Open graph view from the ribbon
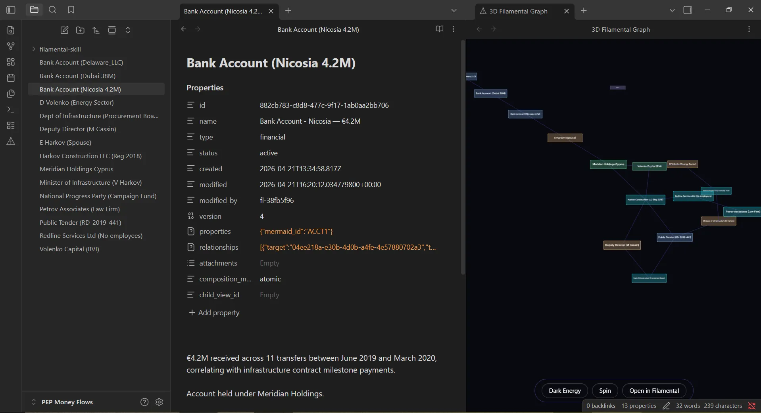 11,46
